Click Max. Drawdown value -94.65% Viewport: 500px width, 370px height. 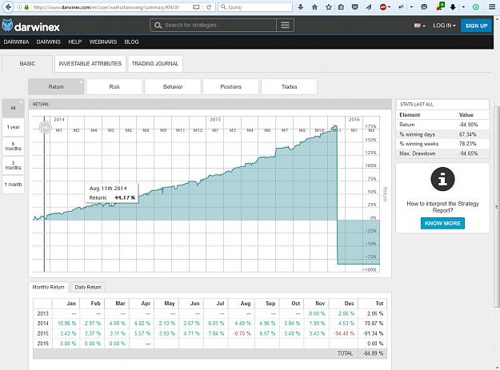point(468,153)
